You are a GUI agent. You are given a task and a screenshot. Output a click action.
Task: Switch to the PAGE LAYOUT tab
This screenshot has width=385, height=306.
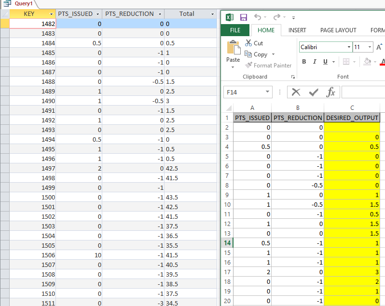click(338, 30)
